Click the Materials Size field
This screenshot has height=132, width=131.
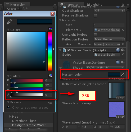click(x=109, y=25)
